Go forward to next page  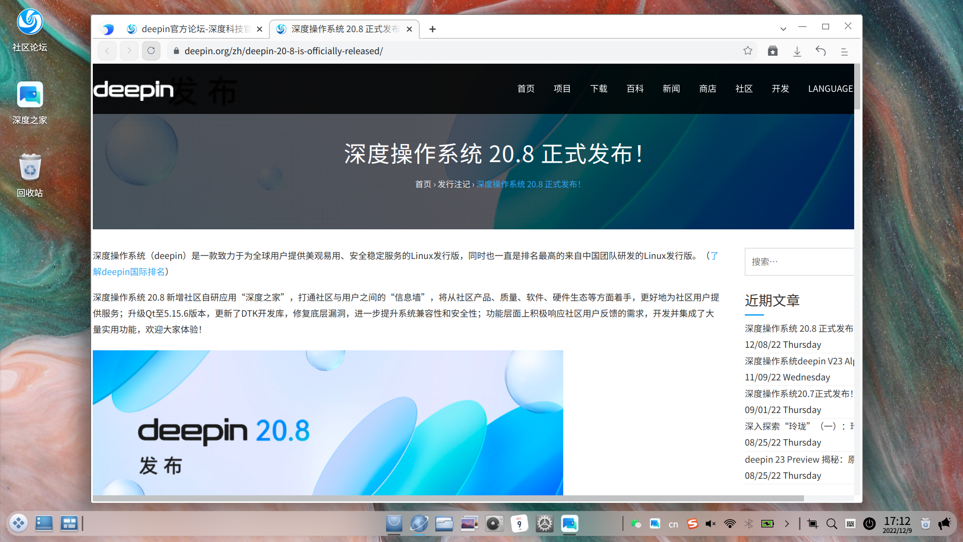coord(129,51)
